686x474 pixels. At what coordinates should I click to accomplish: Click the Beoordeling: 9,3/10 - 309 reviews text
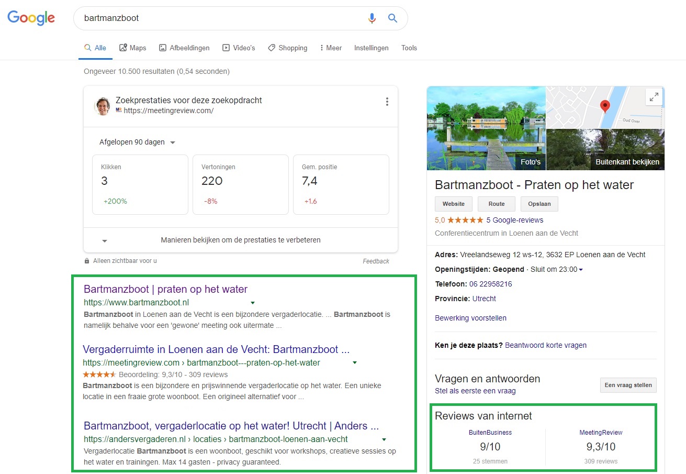[173, 374]
